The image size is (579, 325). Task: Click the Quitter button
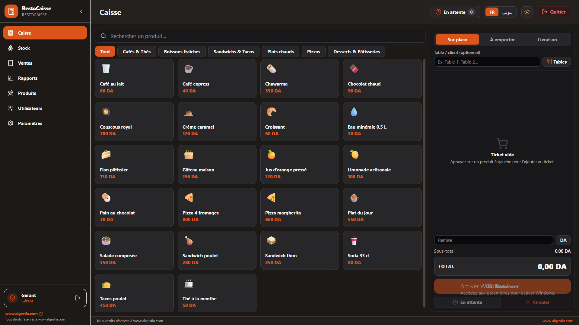tap(554, 12)
